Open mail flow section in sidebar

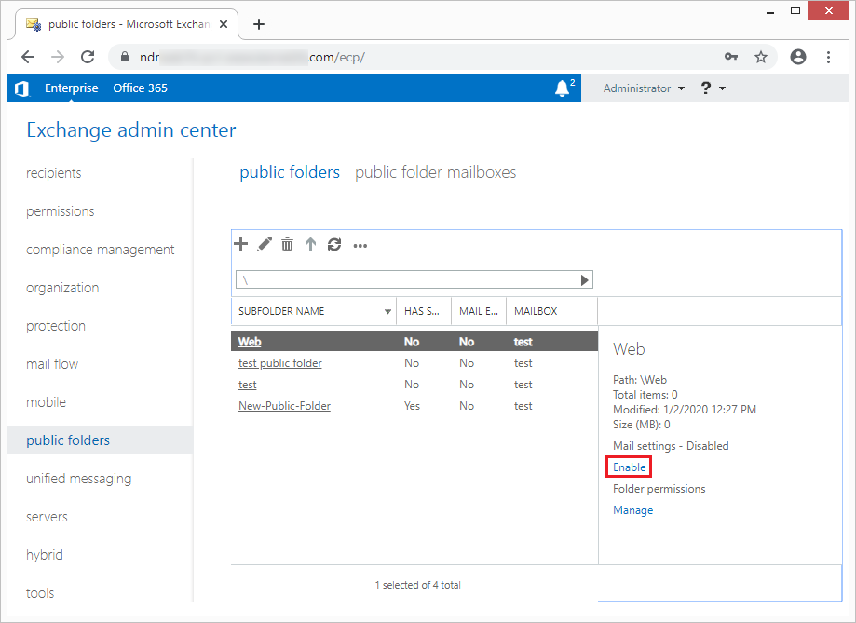(x=52, y=364)
